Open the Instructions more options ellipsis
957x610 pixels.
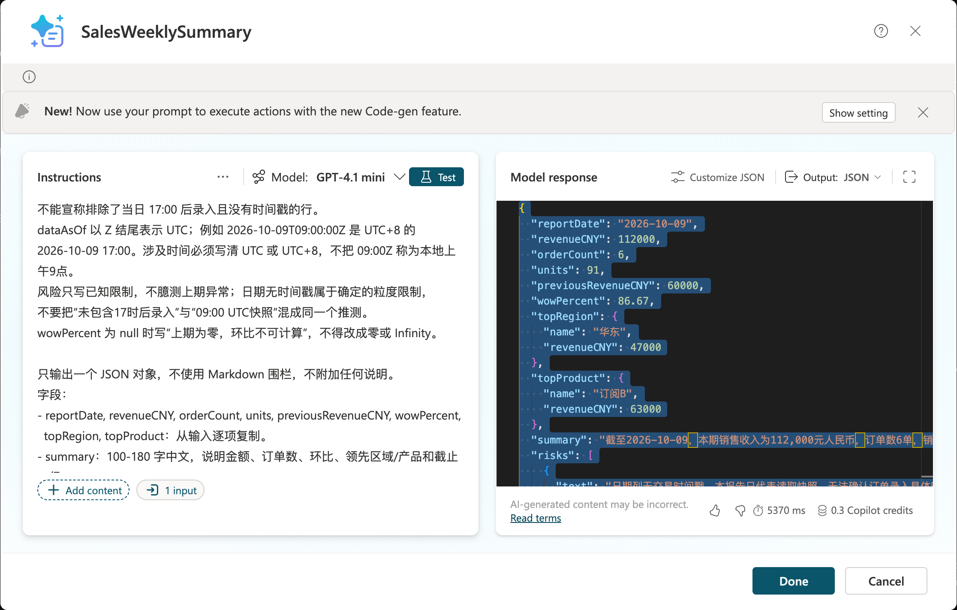point(223,177)
